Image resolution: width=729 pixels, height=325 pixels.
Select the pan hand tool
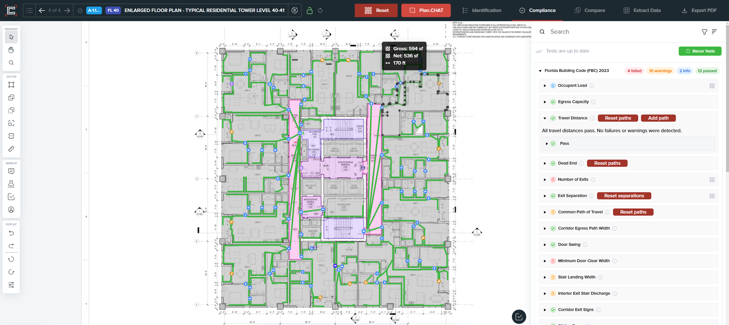11,50
